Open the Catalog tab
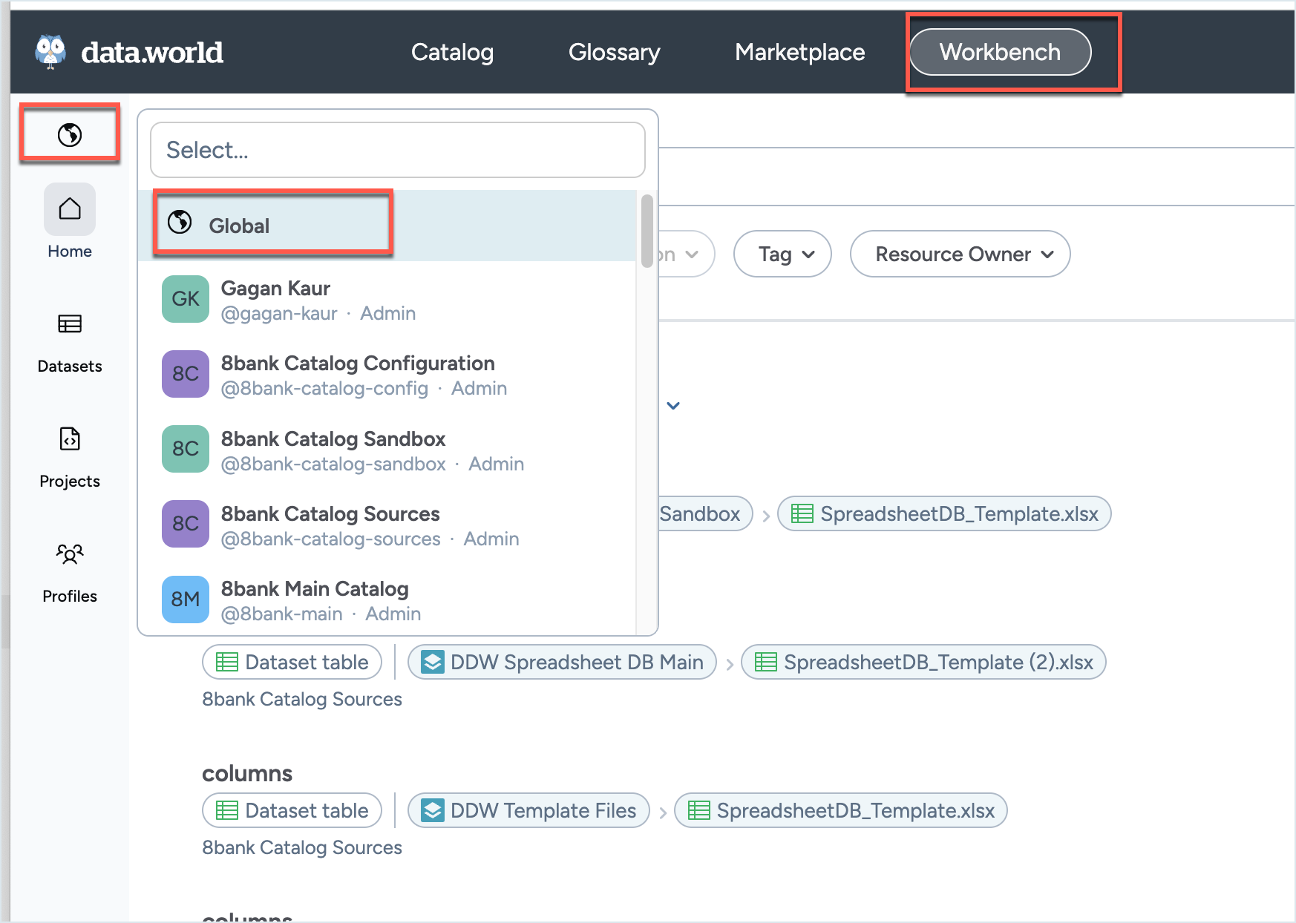The height and width of the screenshot is (923, 1296). pyautogui.click(x=452, y=52)
